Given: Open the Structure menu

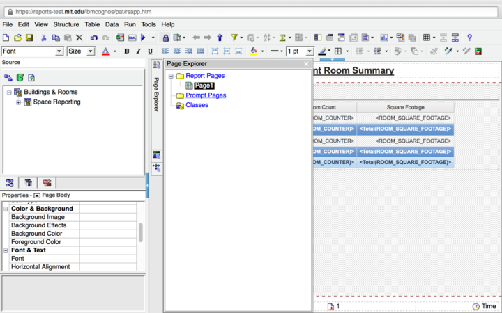Looking at the screenshot, I should click(x=66, y=24).
